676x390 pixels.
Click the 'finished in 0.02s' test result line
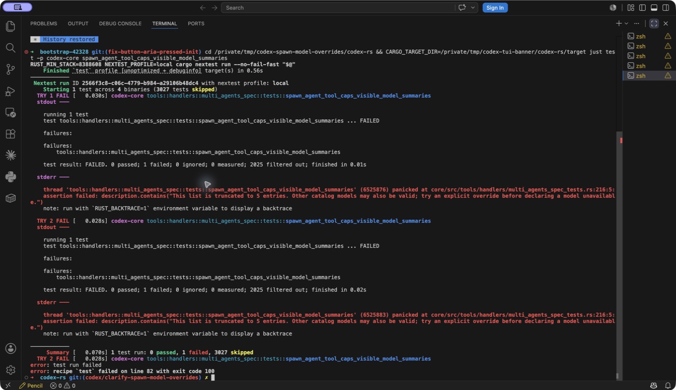tap(205, 290)
